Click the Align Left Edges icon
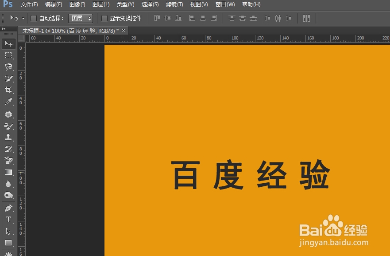The image size is (390, 256). point(192,18)
